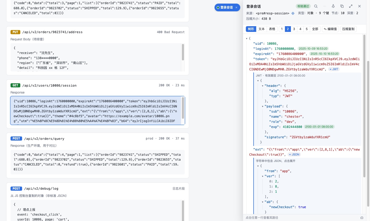This screenshot has width=370, height=221.
Task: Collapse the root object triangle
Action: tap(247, 39)
